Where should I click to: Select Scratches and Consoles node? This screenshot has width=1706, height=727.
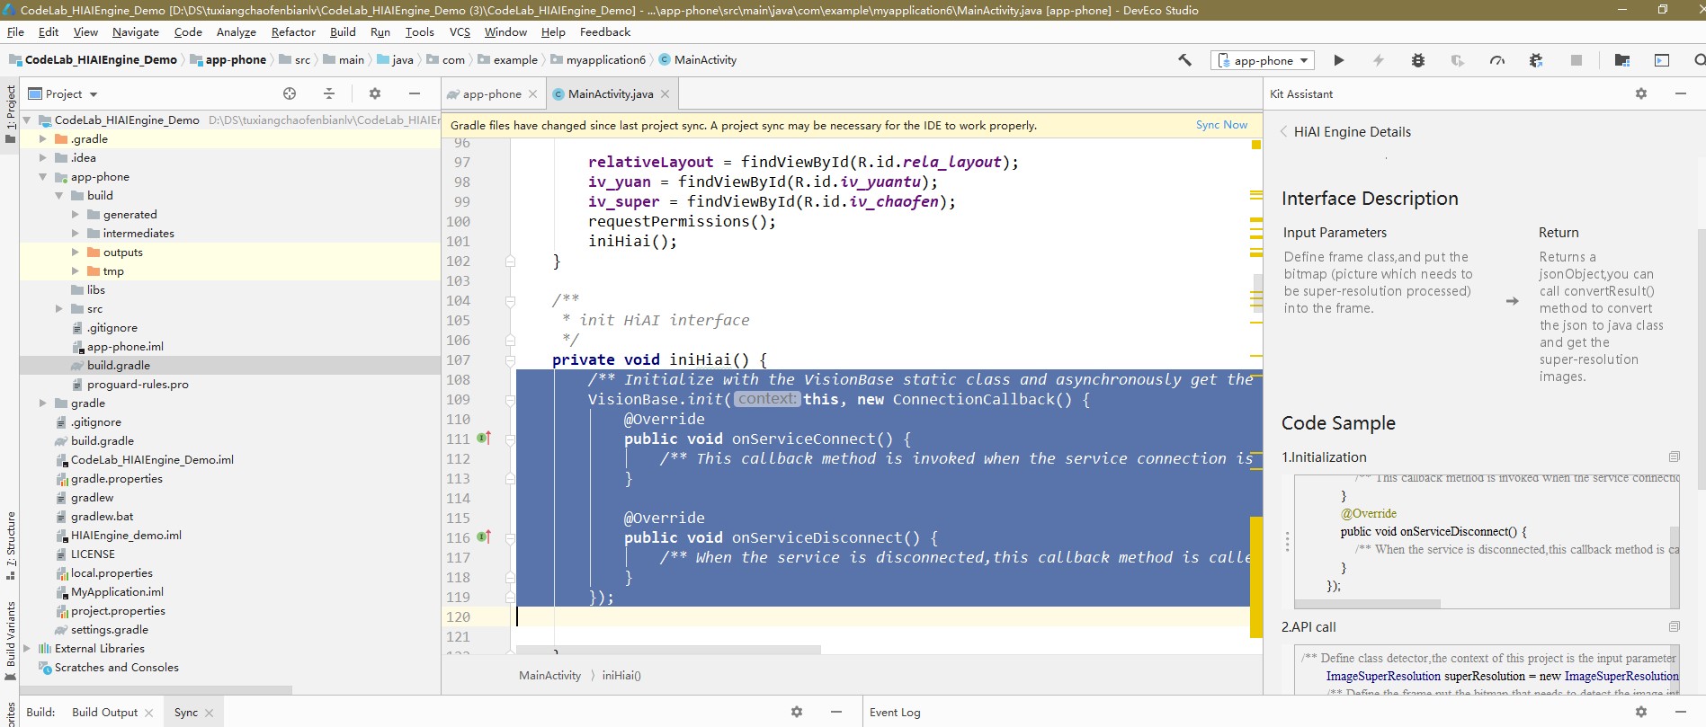pyautogui.click(x=116, y=668)
